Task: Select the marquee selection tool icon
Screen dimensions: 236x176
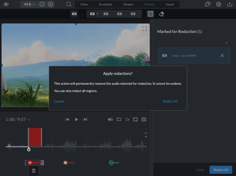Action: pos(69,4)
